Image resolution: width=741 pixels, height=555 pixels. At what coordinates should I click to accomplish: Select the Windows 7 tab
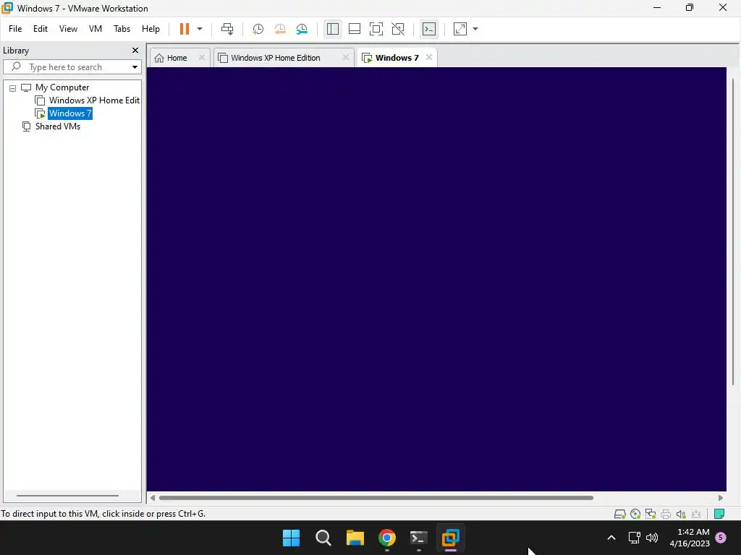coord(397,58)
